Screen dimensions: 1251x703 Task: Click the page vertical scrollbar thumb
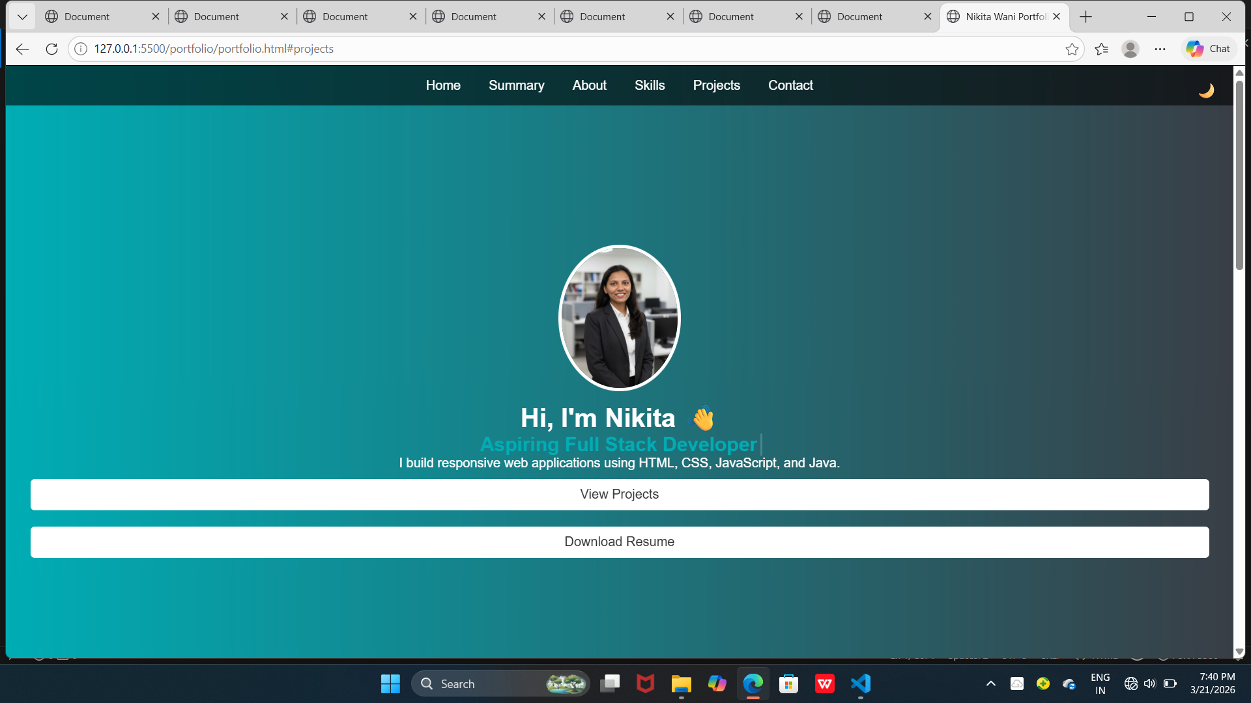[1239, 174]
